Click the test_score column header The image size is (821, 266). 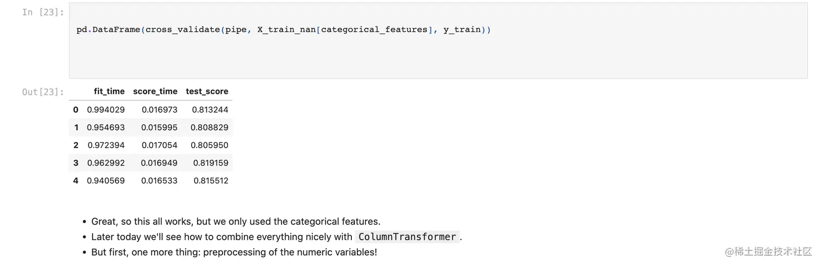click(x=207, y=91)
